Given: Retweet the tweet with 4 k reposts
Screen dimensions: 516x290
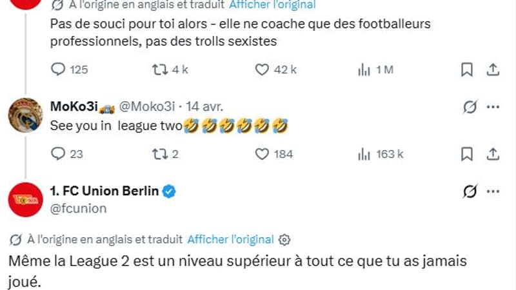Looking at the screenshot, I should [x=158, y=70].
